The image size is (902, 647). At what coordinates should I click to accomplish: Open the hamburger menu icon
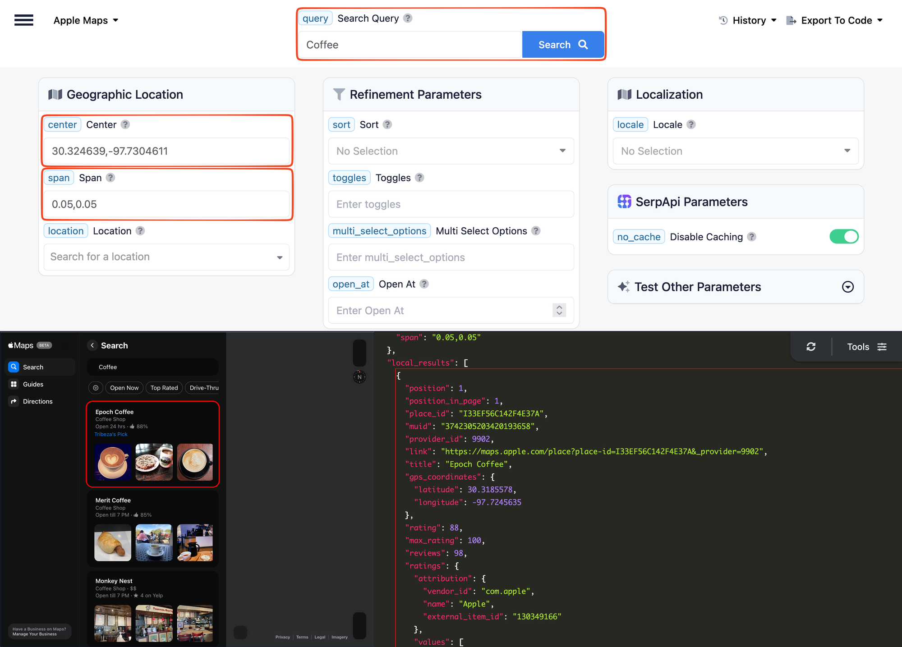coord(24,20)
